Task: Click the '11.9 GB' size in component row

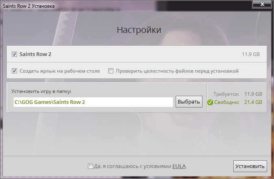Action: click(250, 54)
